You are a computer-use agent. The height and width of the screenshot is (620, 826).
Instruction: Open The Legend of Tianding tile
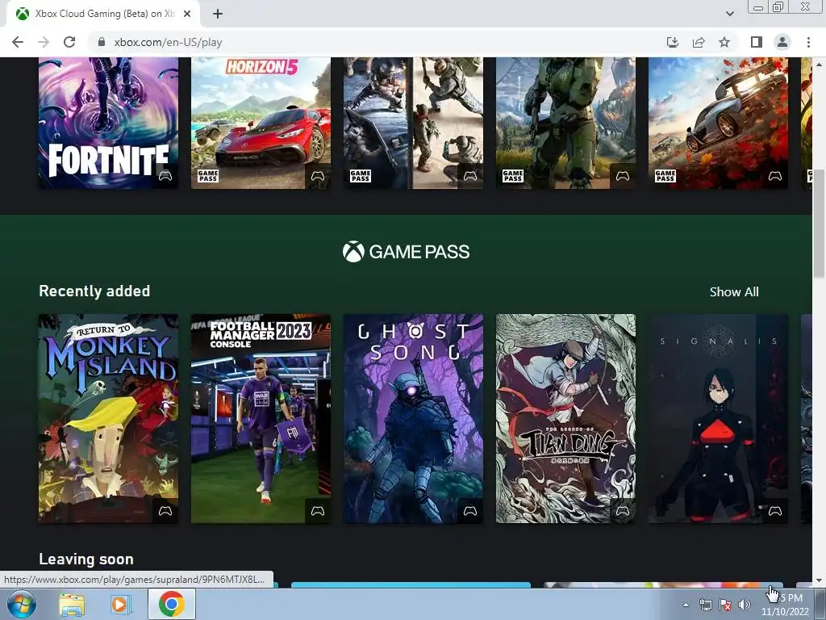[x=565, y=419]
